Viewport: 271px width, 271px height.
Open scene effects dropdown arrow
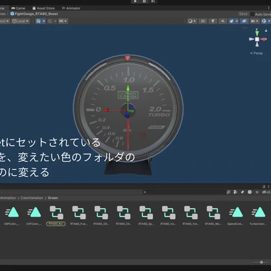(237, 21)
